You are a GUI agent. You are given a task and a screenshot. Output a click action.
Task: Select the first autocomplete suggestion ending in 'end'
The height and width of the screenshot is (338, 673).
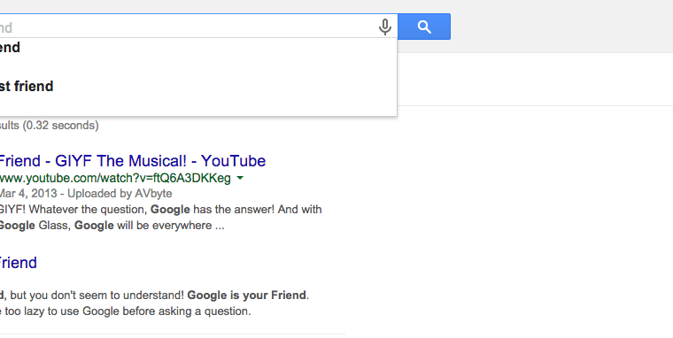click(x=10, y=47)
